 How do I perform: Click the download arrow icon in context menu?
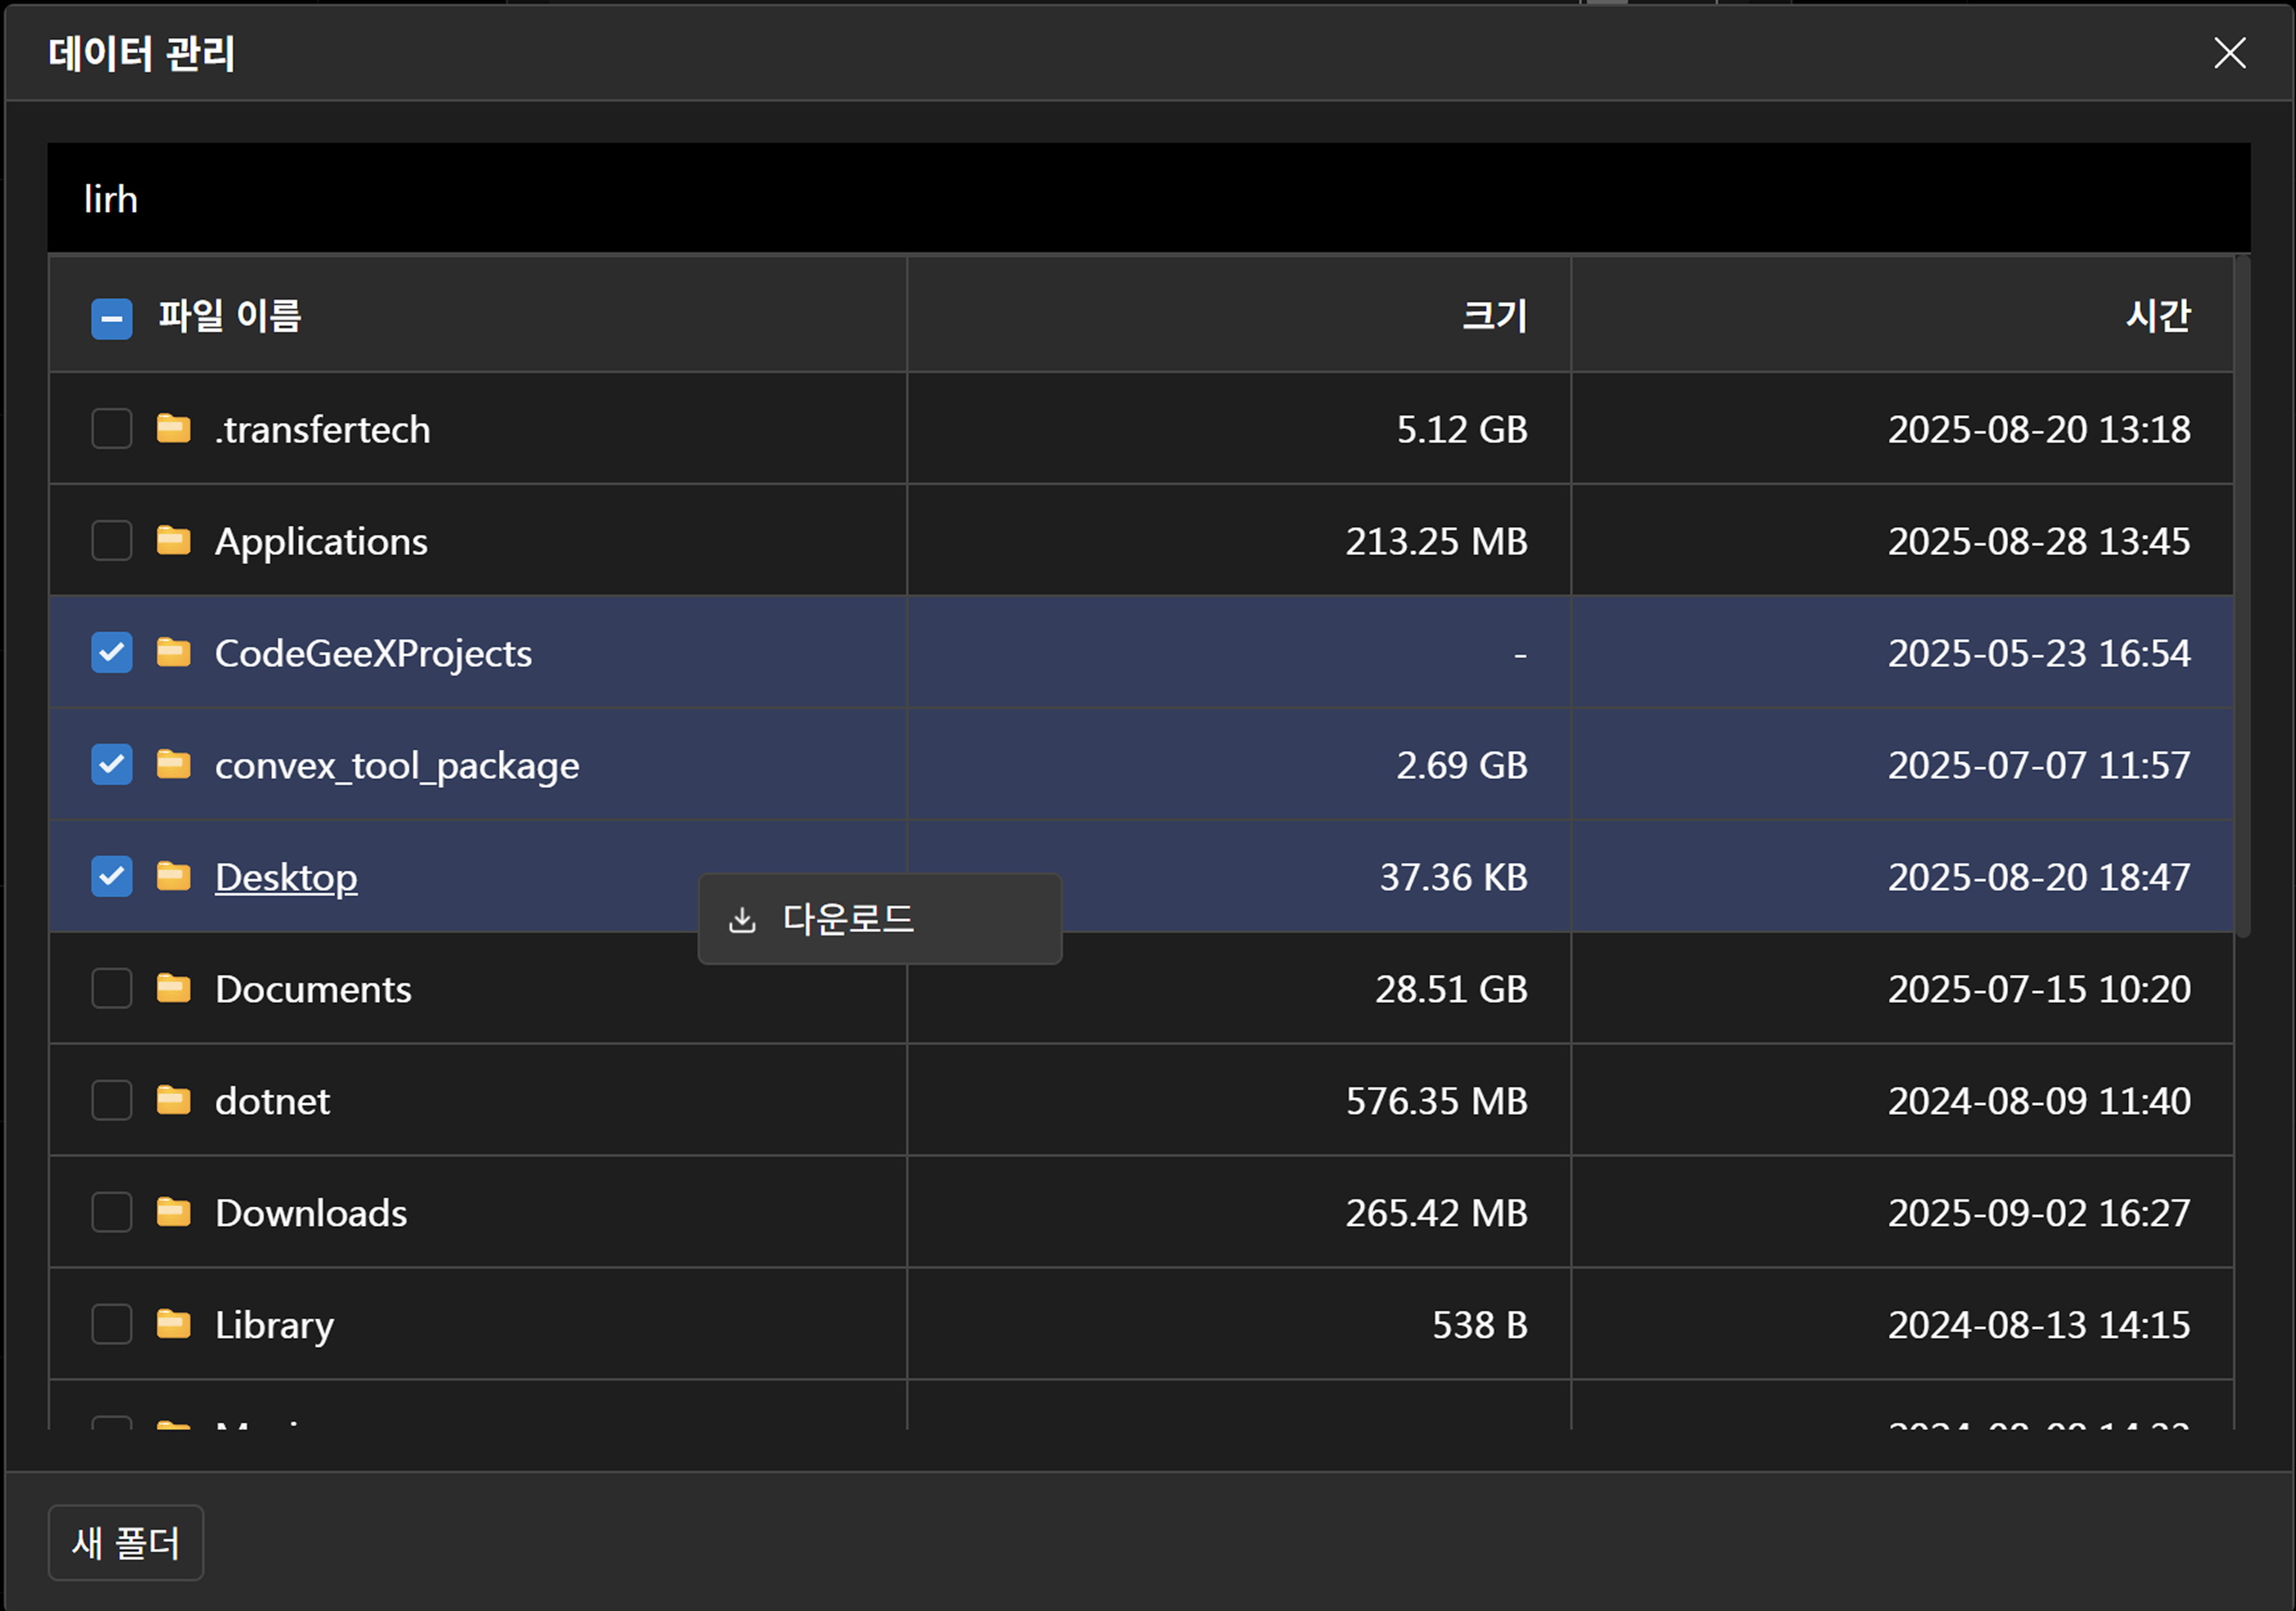742,920
